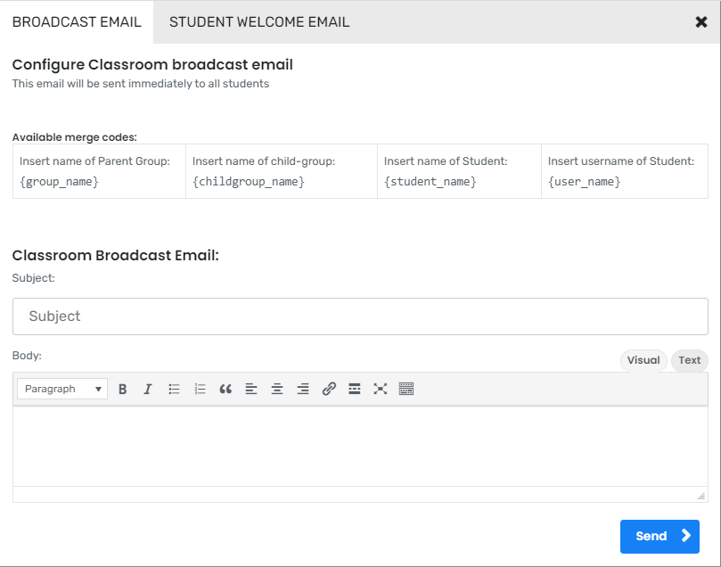Apply blockquote formatting
The width and height of the screenshot is (721, 567).
225,389
